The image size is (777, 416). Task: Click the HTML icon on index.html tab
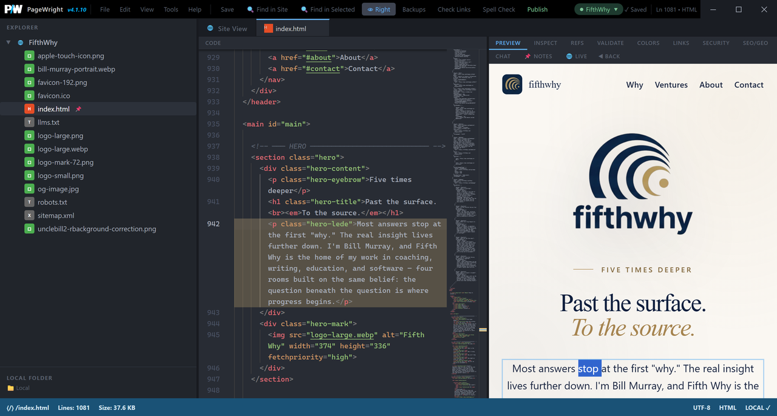(x=268, y=29)
